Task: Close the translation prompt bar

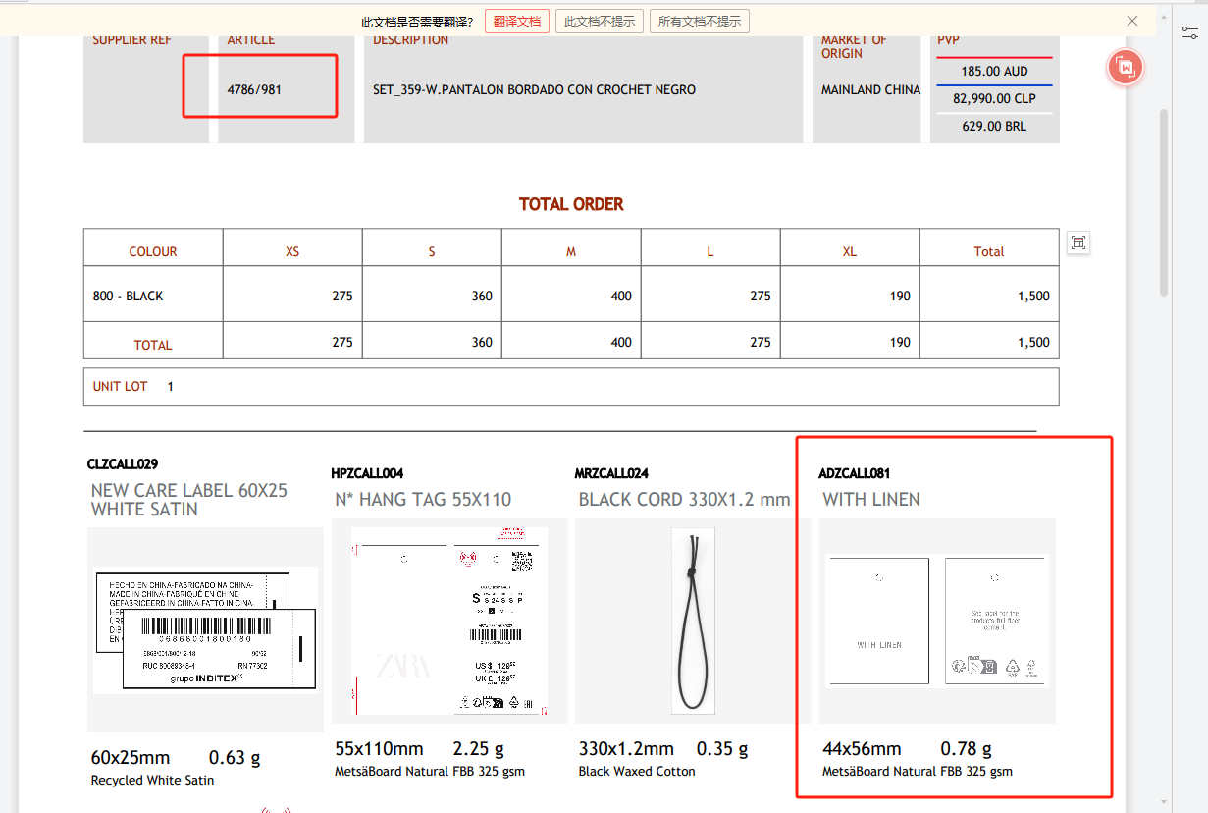Action: tap(1132, 21)
